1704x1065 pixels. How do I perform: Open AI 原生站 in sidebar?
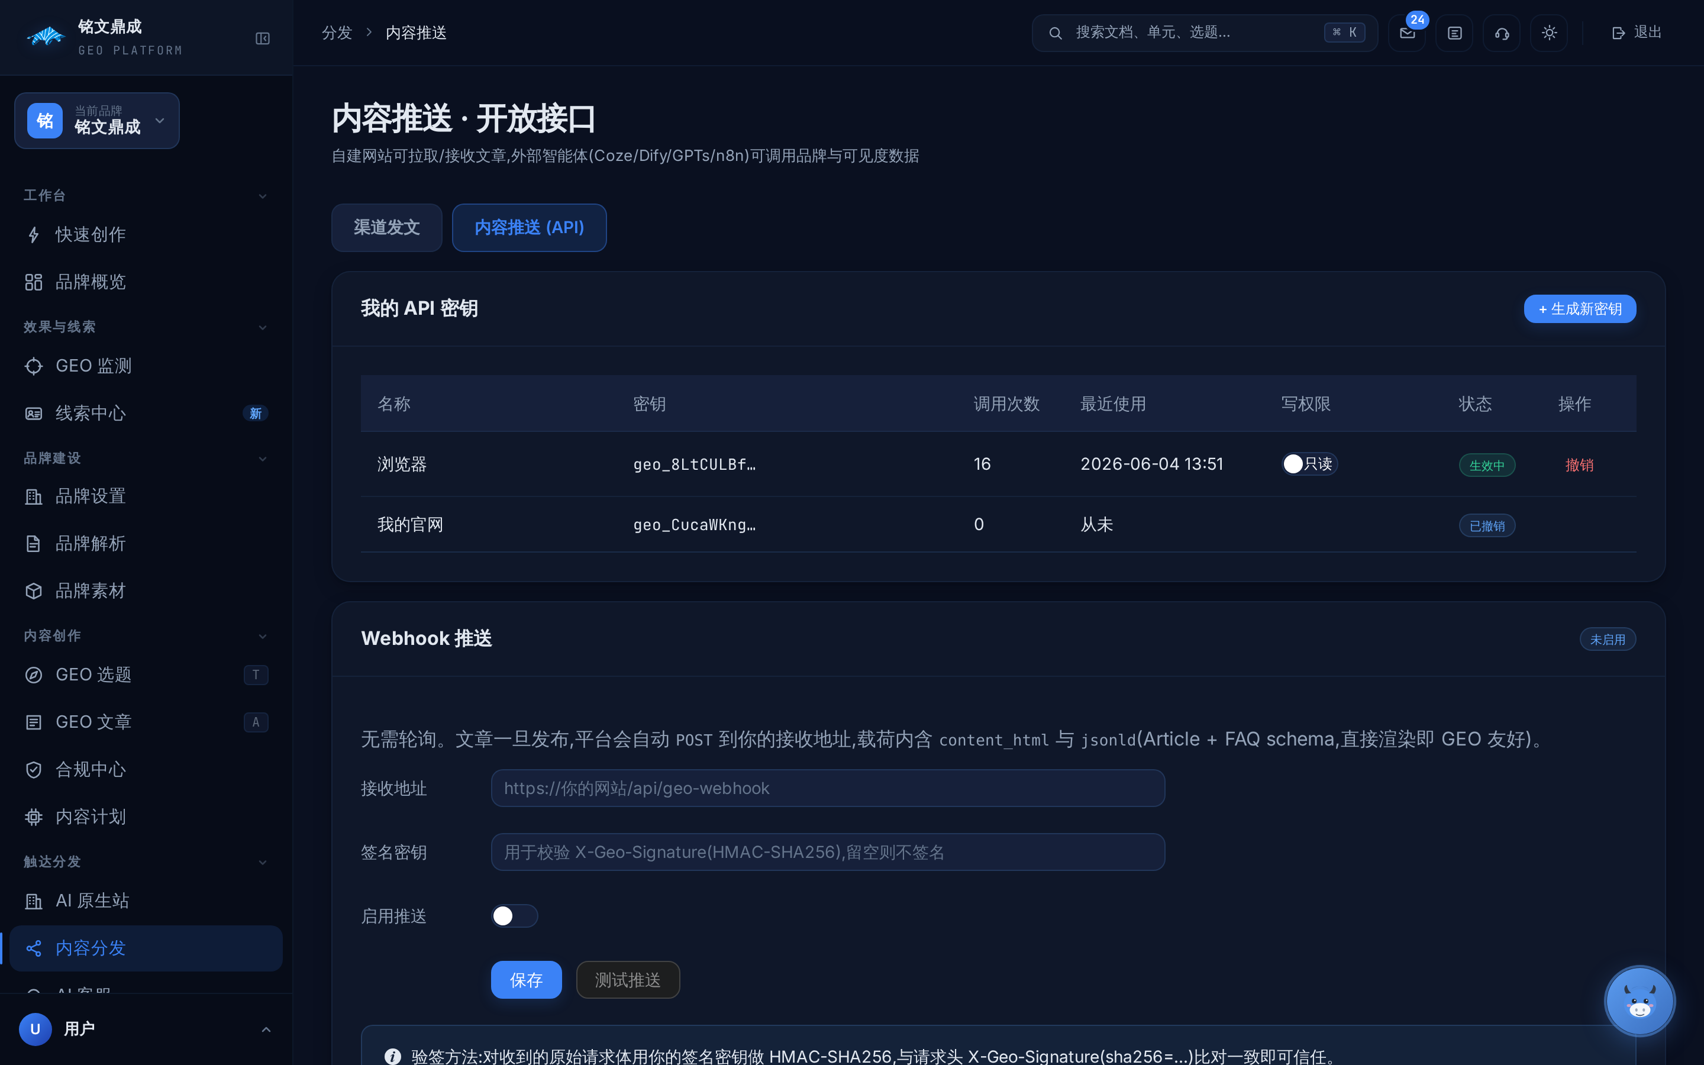point(146,900)
